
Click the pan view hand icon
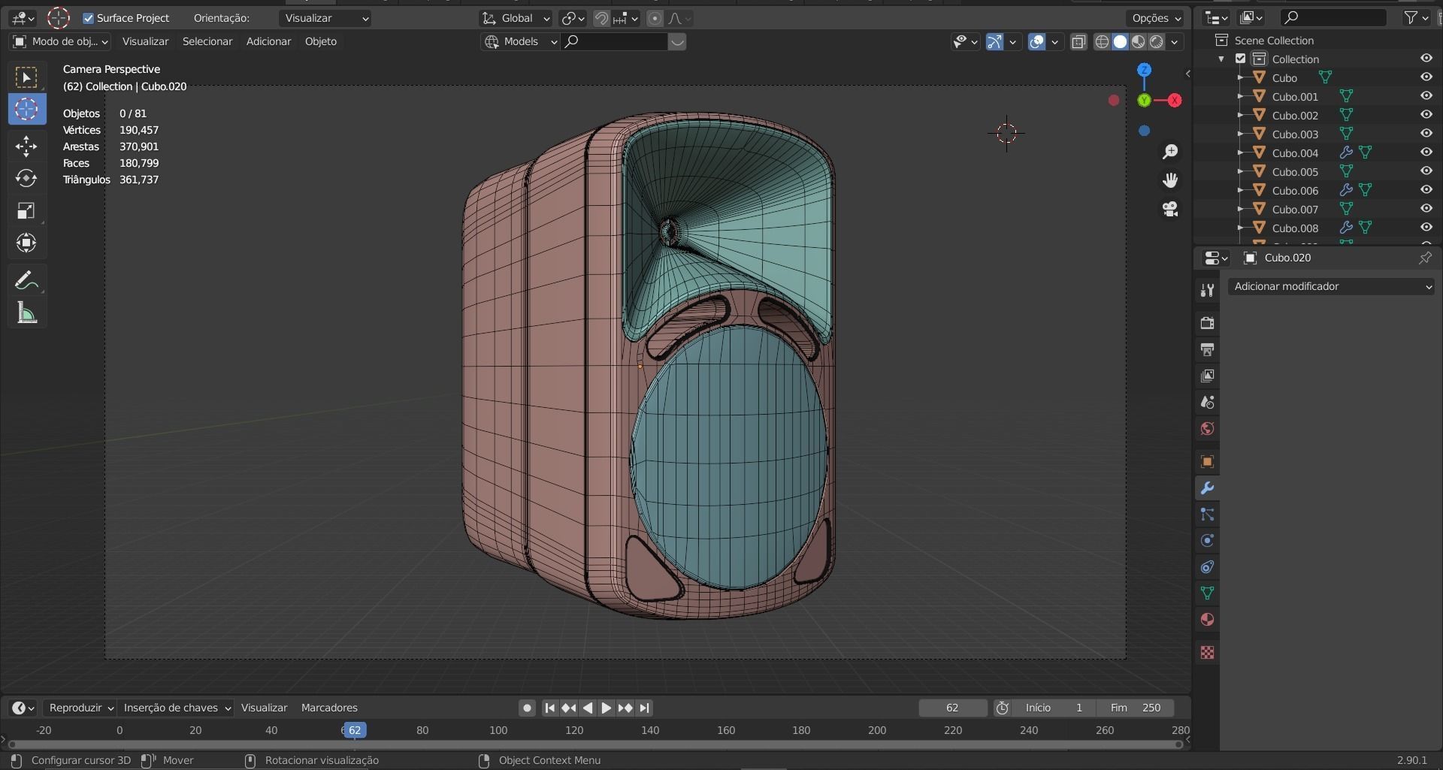point(1170,180)
